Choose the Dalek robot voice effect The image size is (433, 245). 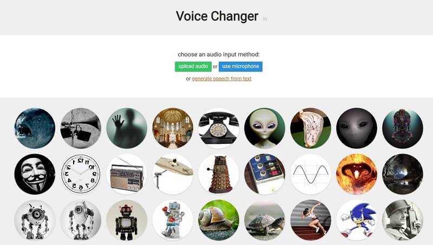[x=219, y=174]
